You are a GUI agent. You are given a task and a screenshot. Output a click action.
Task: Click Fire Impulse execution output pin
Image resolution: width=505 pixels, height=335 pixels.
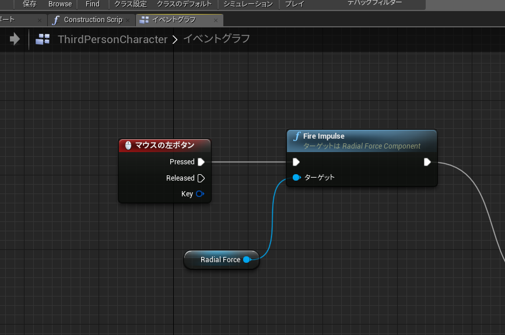pos(427,162)
